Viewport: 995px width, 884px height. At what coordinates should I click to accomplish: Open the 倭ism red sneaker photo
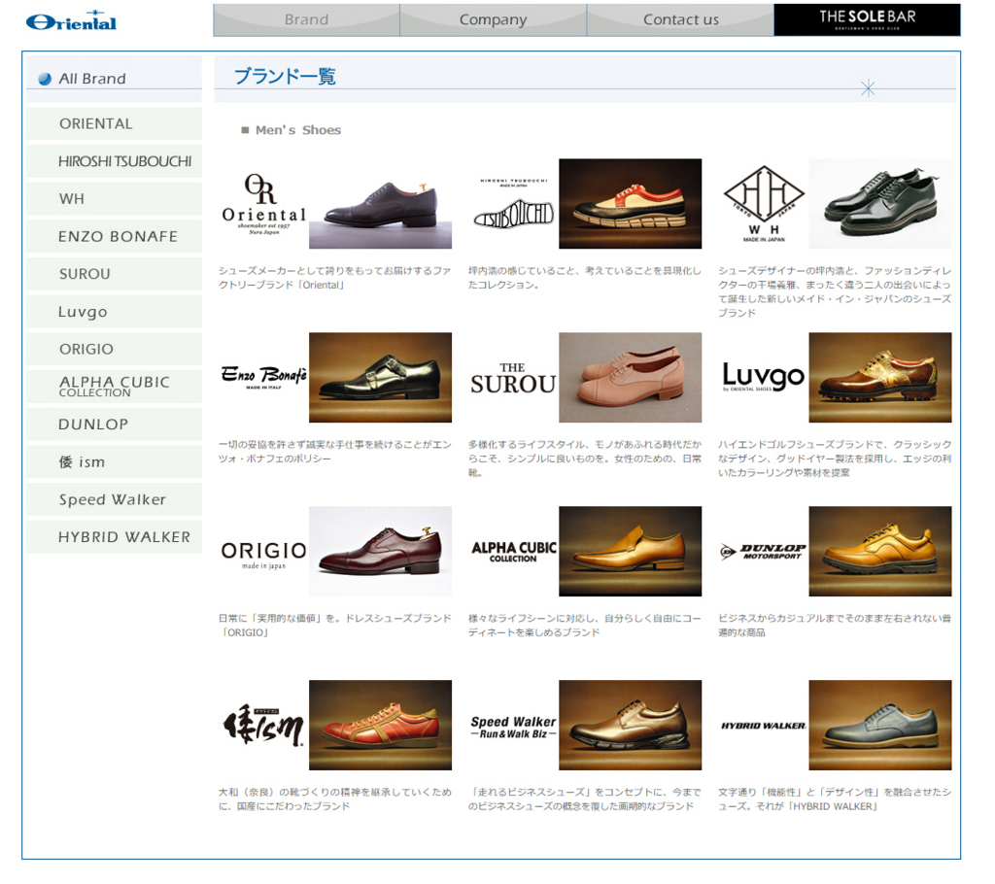click(x=380, y=726)
